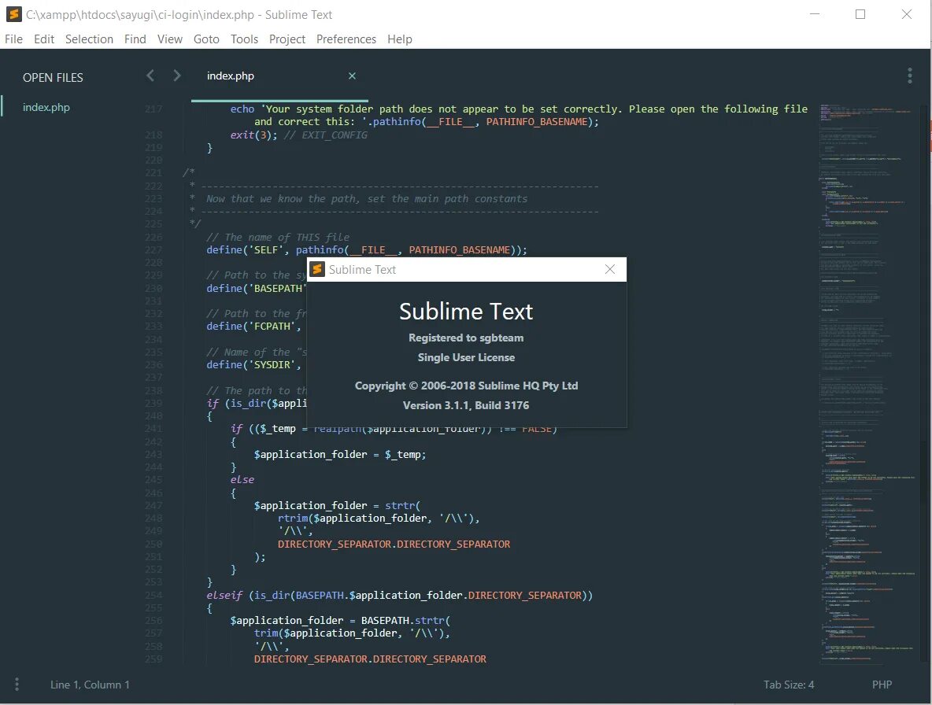Click the Version 3.1.1, Build 3176 text
The image size is (932, 705).
coord(466,406)
